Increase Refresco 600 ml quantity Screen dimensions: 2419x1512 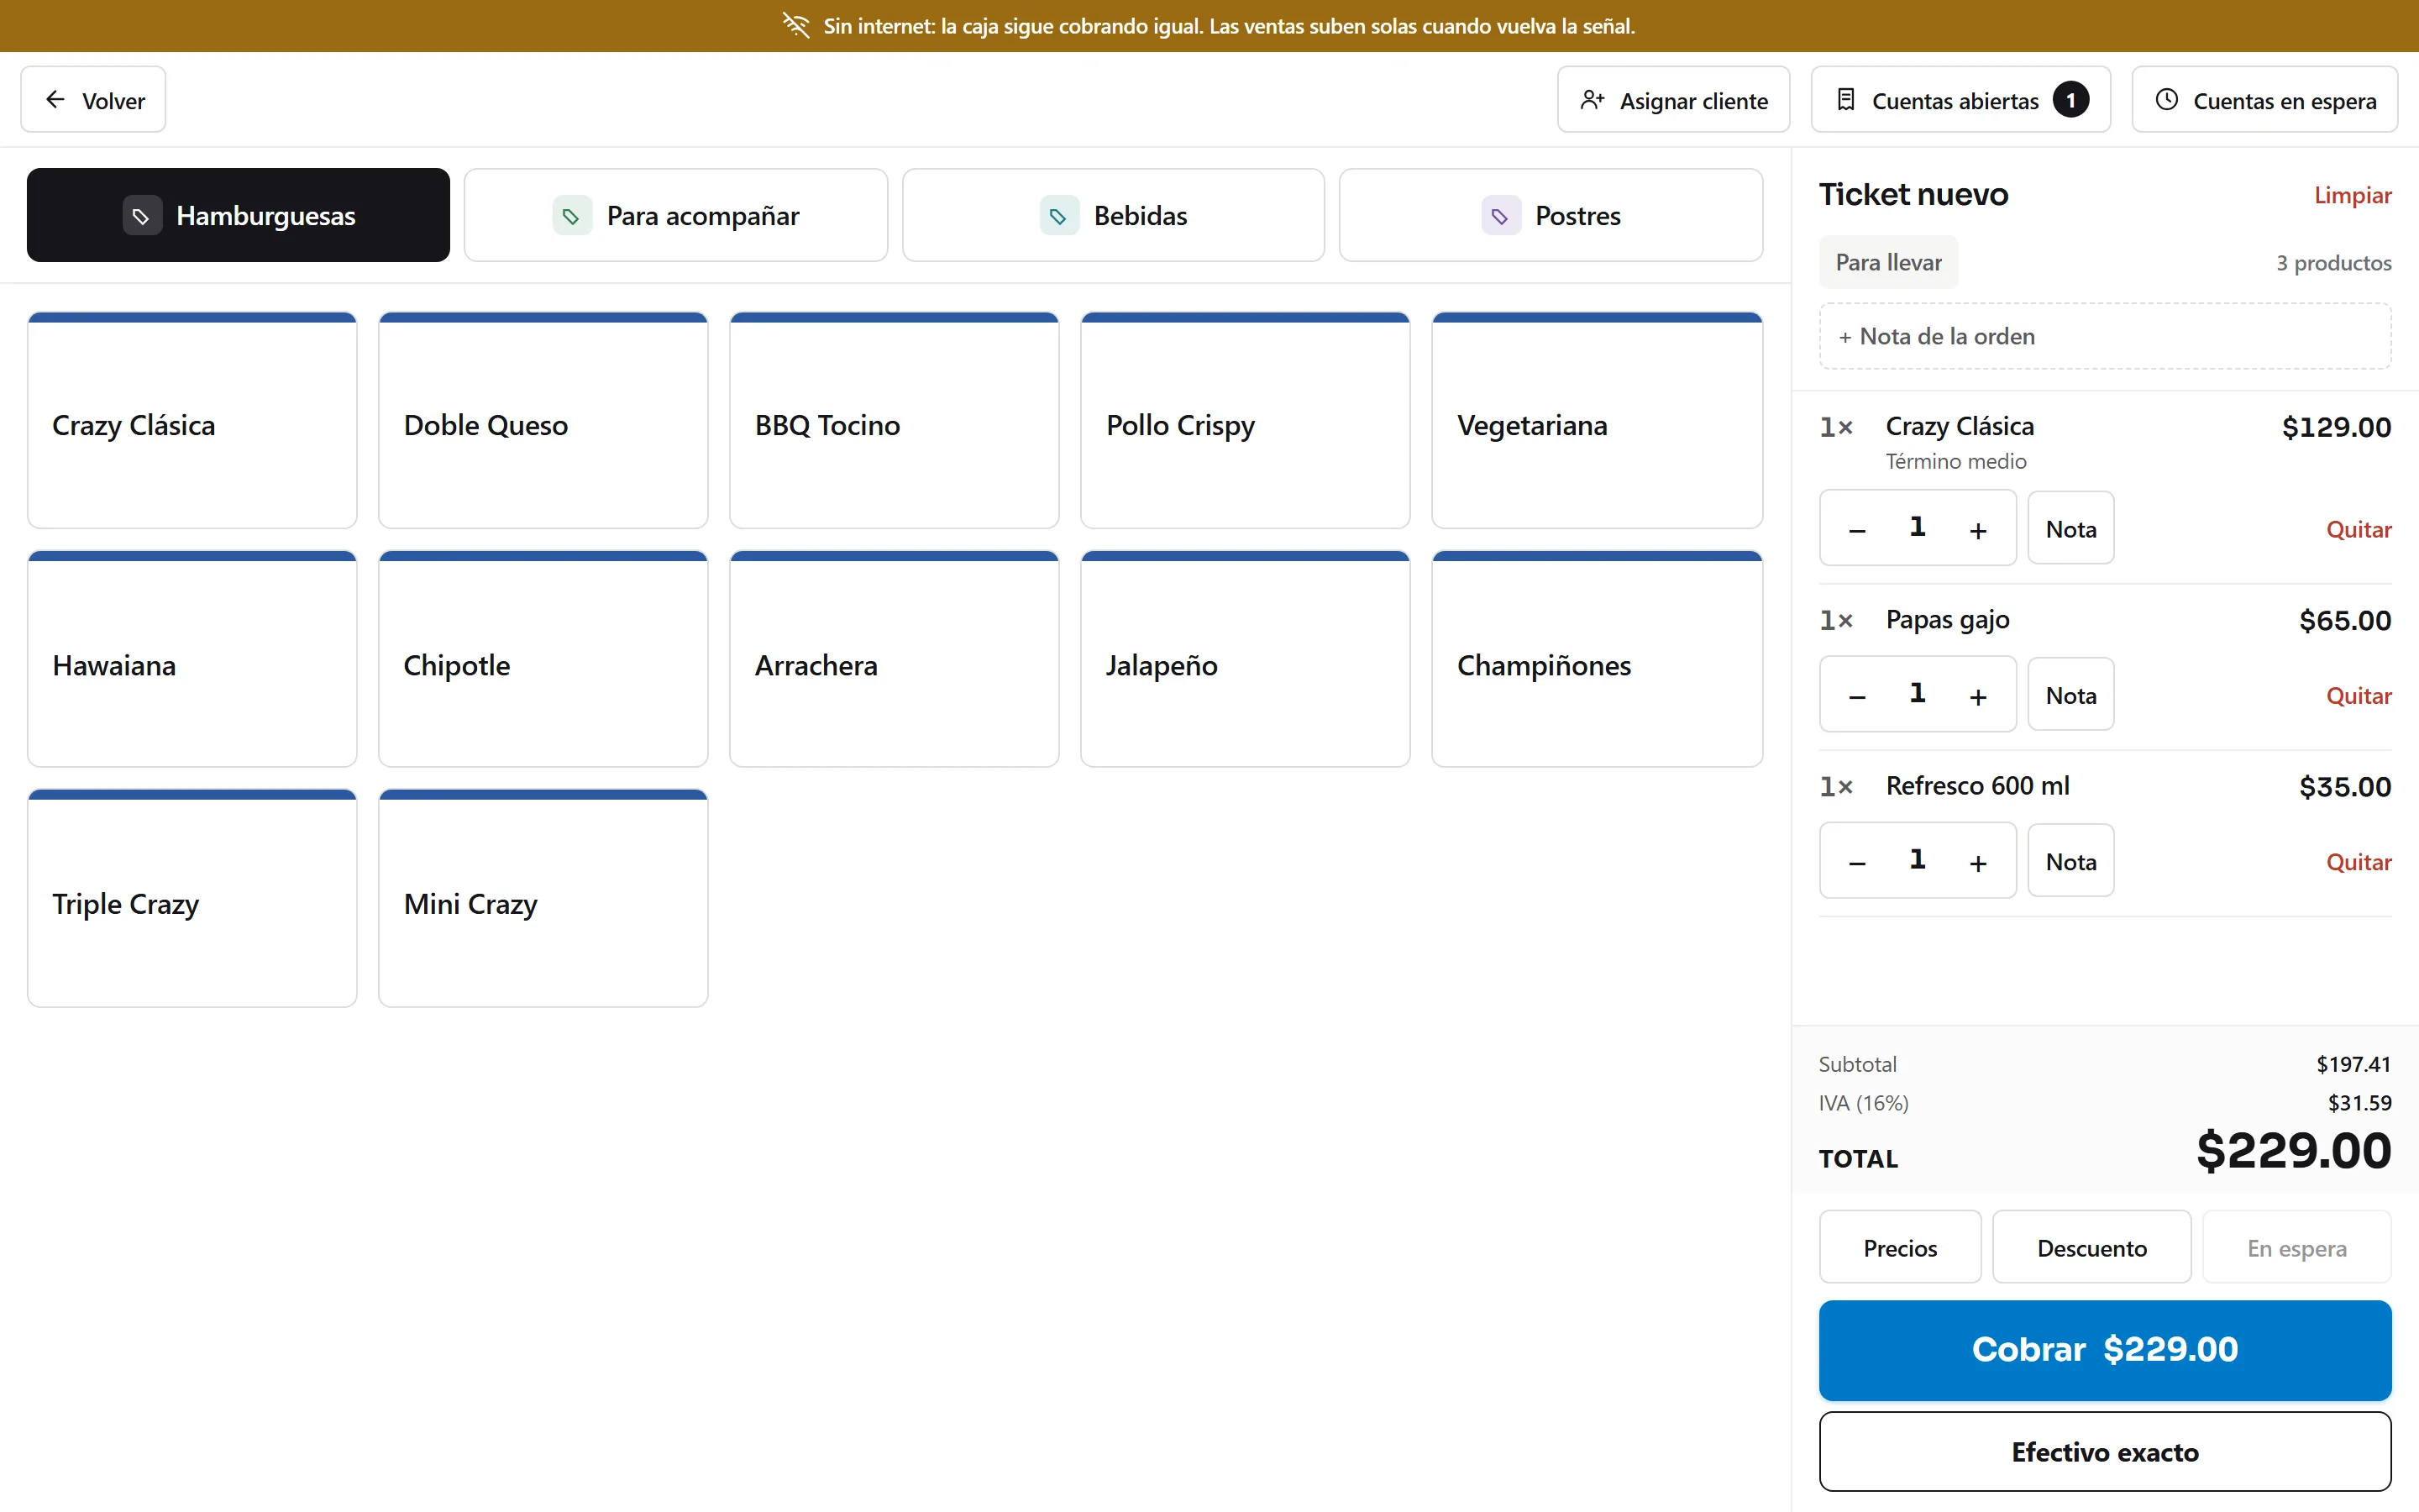click(x=1977, y=861)
